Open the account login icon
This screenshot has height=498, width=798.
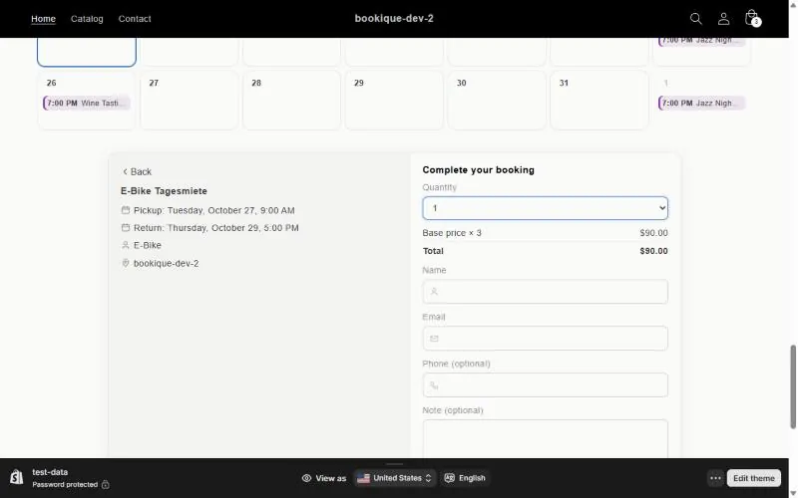point(723,19)
